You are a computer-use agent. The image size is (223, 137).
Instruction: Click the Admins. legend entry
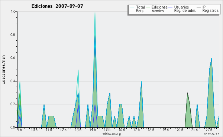pos(155,11)
